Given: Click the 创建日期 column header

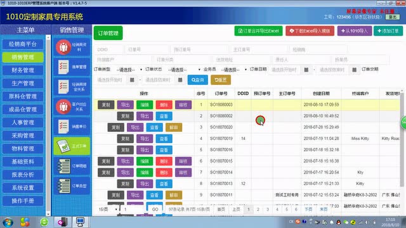Looking at the screenshot, I should pos(321,94).
